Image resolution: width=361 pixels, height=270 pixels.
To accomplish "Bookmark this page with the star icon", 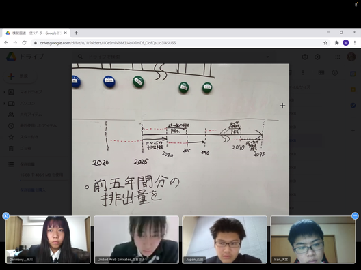I will coord(325,43).
